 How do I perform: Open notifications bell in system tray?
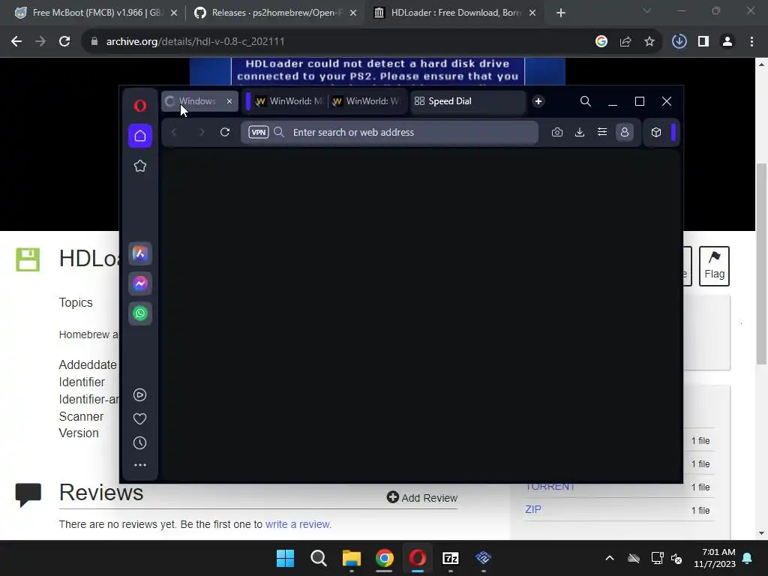[x=748, y=558]
